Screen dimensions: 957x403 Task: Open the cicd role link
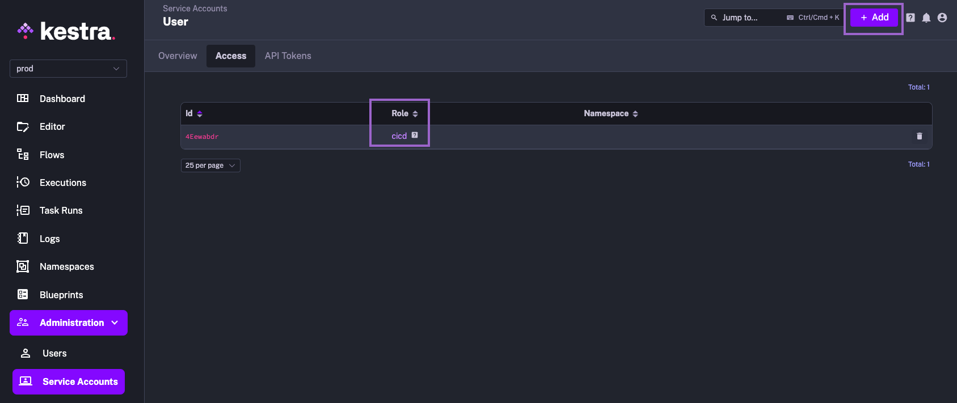pos(399,135)
